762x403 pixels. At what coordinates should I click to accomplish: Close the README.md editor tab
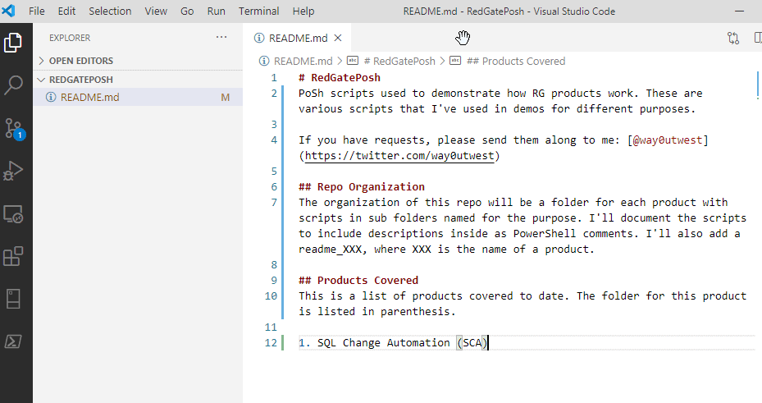point(338,38)
